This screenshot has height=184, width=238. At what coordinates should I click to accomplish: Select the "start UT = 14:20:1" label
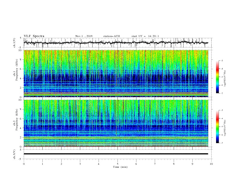pos(145,36)
